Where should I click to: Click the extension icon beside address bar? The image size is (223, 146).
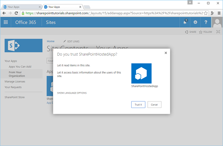pyautogui.click(x=212, y=13)
